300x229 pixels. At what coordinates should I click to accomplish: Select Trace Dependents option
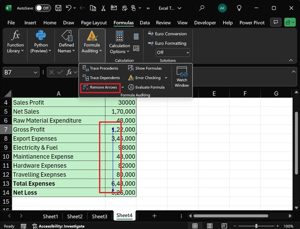[x=101, y=78]
